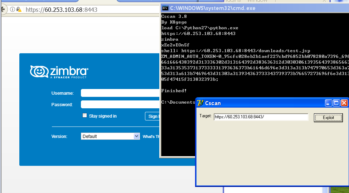This screenshot has height=193, width=349.
Task: Click the Target field in Cscan window
Action: [261, 117]
